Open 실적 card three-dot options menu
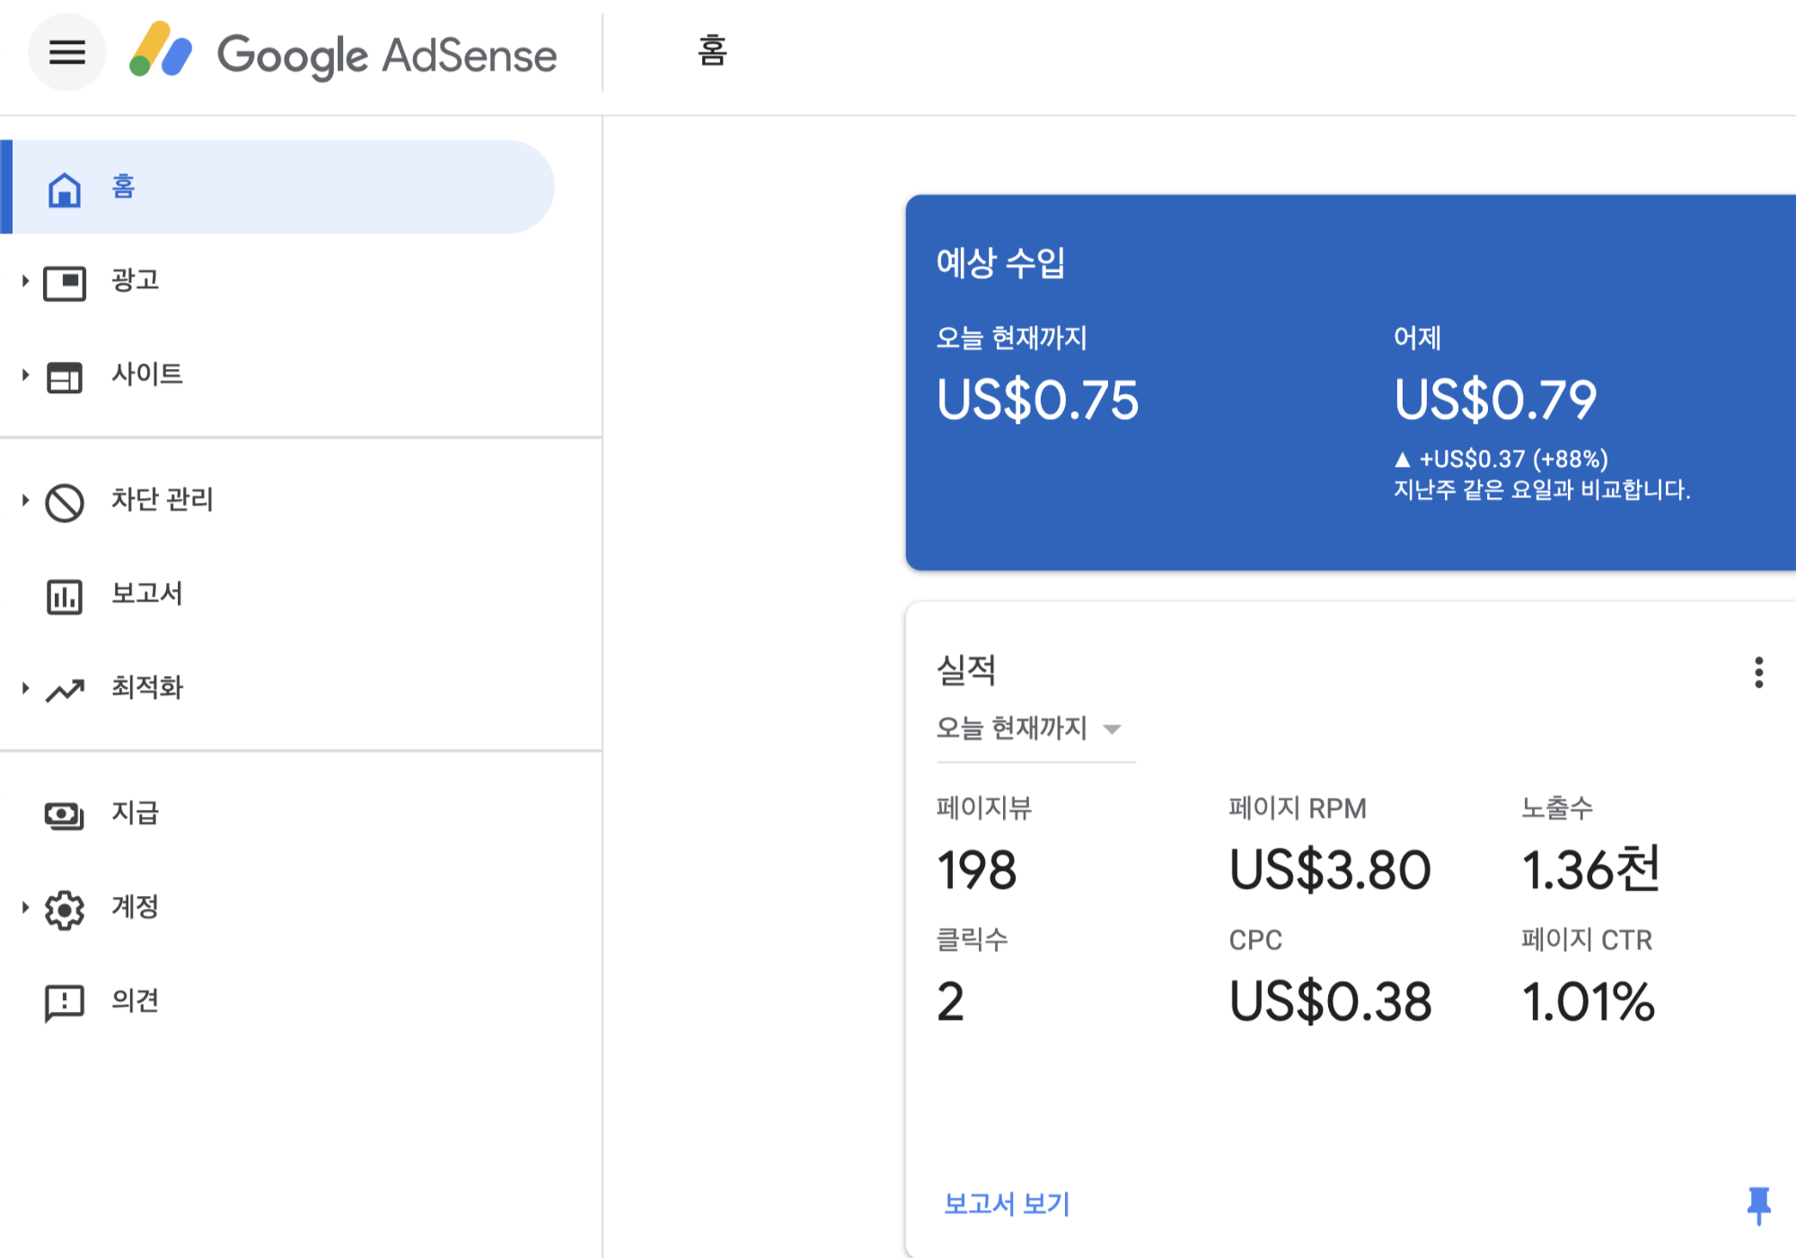Image resolution: width=1796 pixels, height=1258 pixels. (1758, 672)
